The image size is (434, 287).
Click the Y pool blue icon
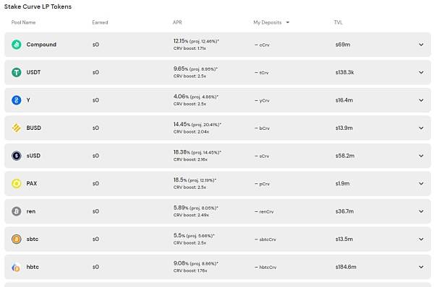[x=17, y=100]
